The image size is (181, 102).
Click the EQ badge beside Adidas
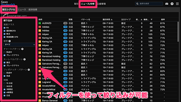point(40,31)
